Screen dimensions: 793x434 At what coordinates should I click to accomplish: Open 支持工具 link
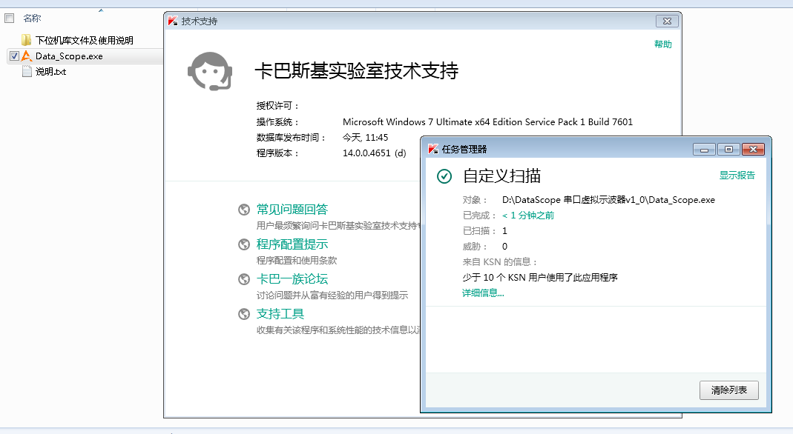click(280, 314)
